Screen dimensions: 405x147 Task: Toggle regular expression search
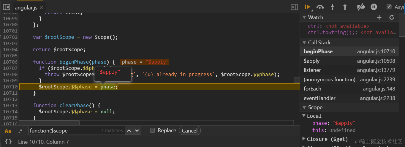click(x=20, y=131)
